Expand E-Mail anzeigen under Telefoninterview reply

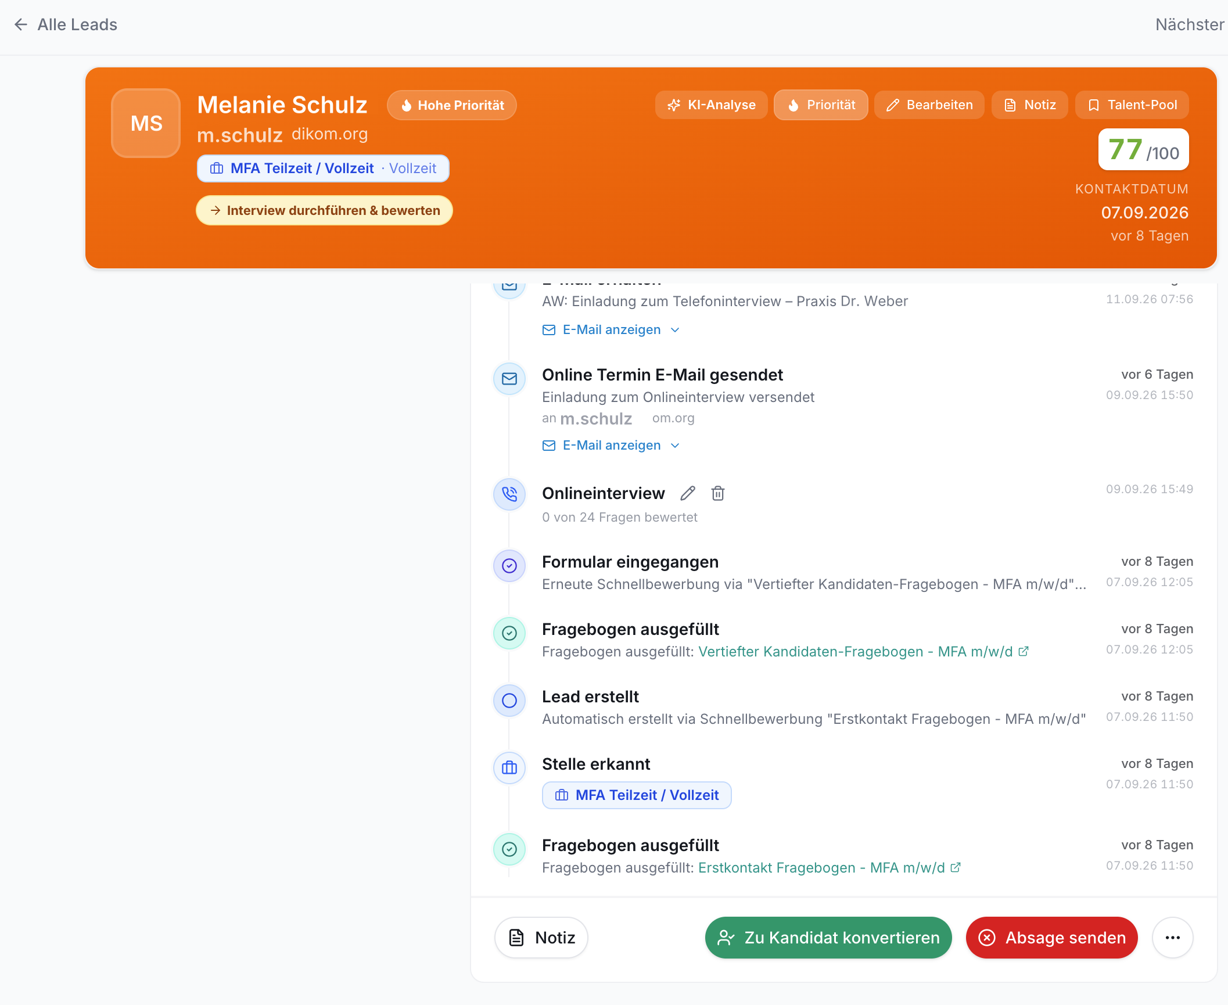[611, 330]
